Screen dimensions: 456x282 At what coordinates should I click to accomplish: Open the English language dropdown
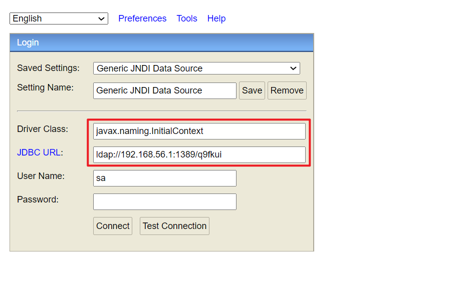coord(59,18)
